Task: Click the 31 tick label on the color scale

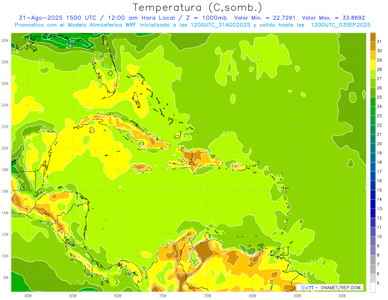Action: (x=380, y=41)
